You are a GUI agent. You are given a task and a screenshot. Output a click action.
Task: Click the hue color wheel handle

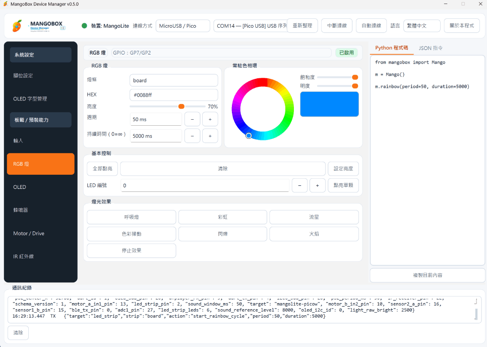pos(249,136)
